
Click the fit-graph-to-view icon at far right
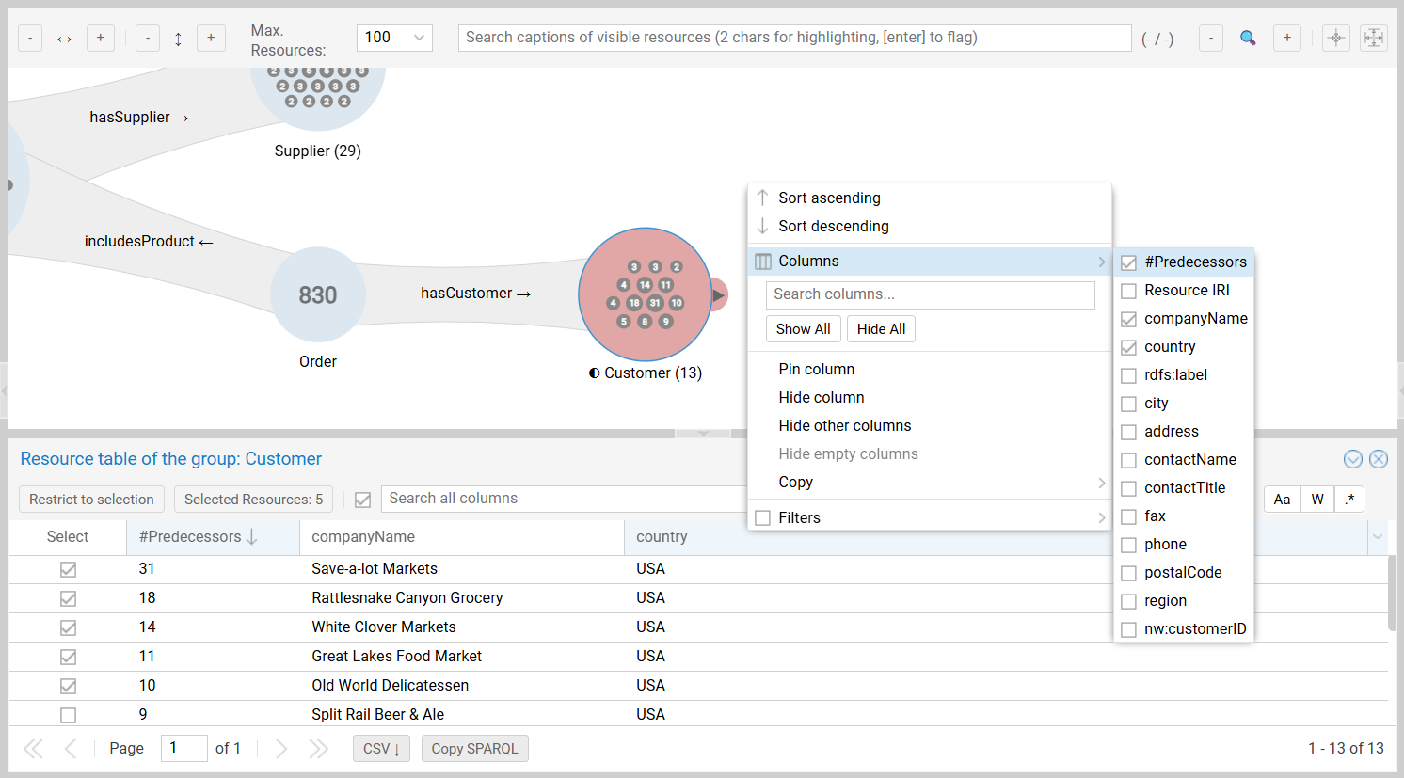tap(1373, 38)
